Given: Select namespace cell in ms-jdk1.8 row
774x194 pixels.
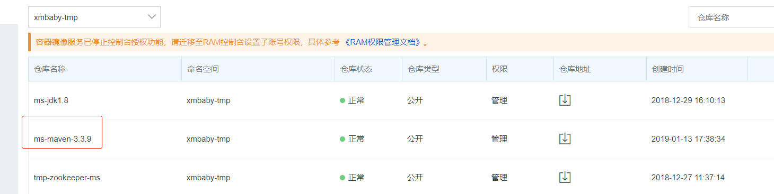Looking at the screenshot, I should (x=208, y=100).
